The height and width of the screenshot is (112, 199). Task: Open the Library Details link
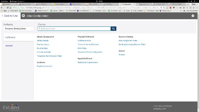coord(43,40)
